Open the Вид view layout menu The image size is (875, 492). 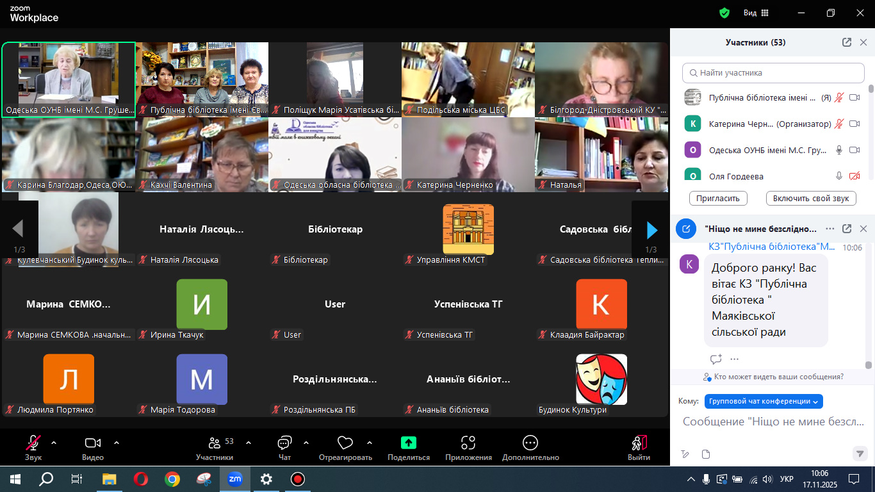click(756, 13)
